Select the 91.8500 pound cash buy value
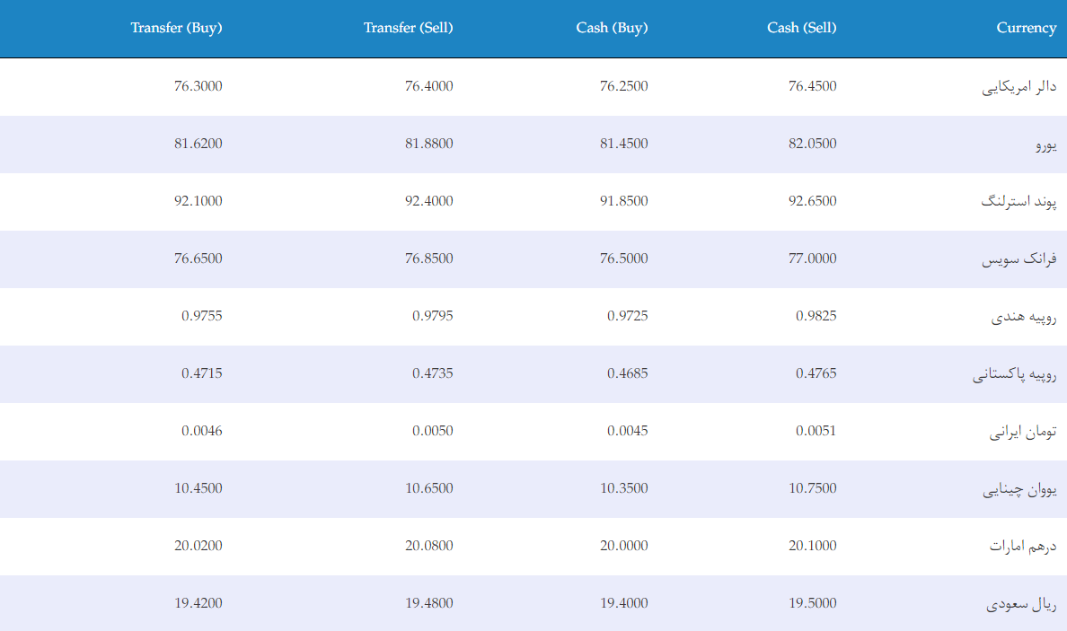Viewport: 1067px width, 631px height. (x=624, y=201)
